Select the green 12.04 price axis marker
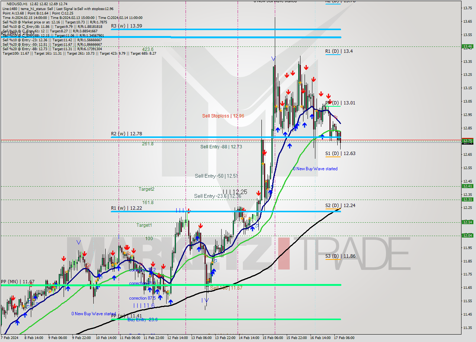 467,235
